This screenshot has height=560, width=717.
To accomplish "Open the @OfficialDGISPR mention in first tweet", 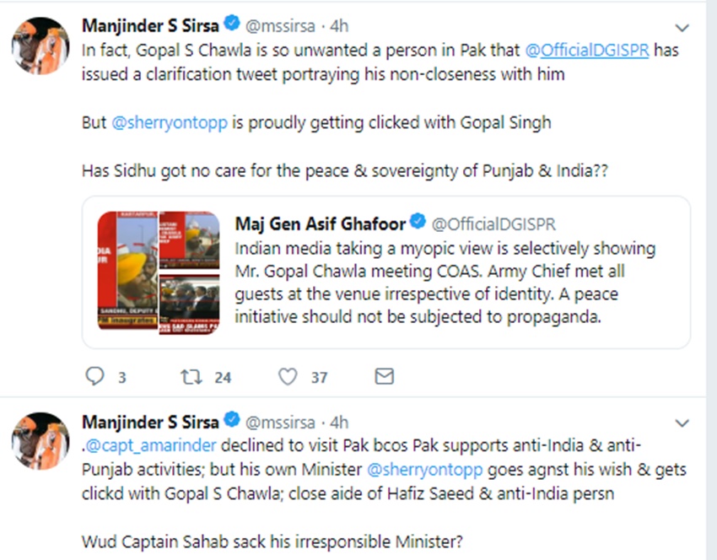I will 589,50.
